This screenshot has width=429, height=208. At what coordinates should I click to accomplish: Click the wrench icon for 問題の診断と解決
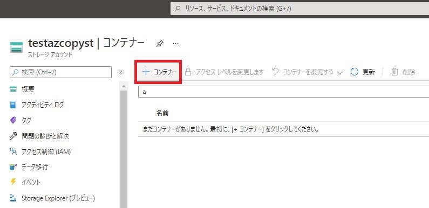13,136
